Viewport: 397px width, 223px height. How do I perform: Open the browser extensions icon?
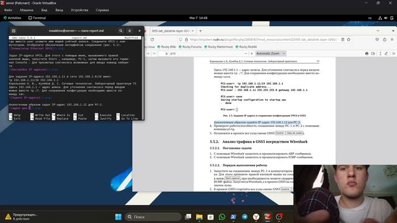click(x=385, y=40)
